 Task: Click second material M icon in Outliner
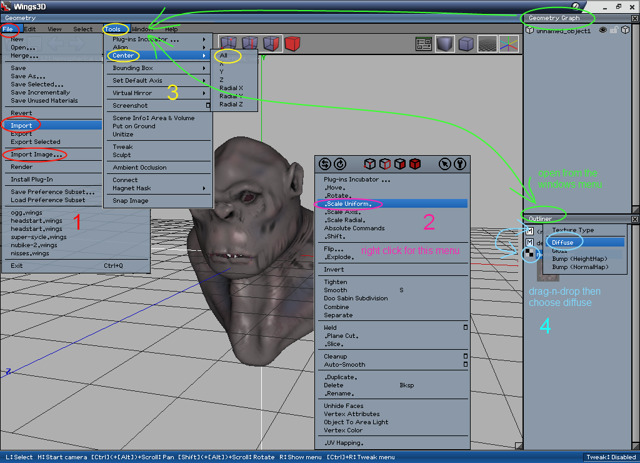tap(530, 243)
